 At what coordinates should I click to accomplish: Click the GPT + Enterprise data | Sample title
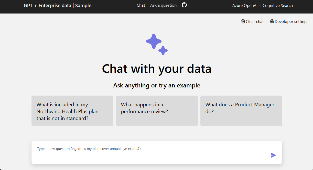click(57, 5)
